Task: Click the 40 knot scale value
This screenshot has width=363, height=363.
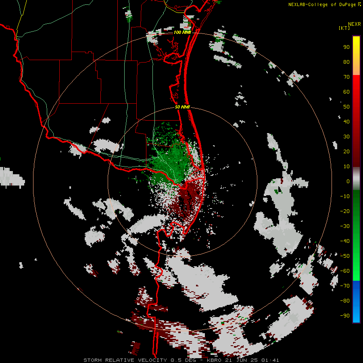Action: 346,122
